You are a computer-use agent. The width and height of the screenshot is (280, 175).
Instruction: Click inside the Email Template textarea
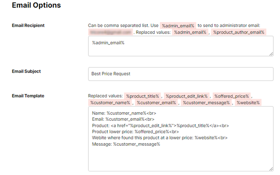click(181, 139)
